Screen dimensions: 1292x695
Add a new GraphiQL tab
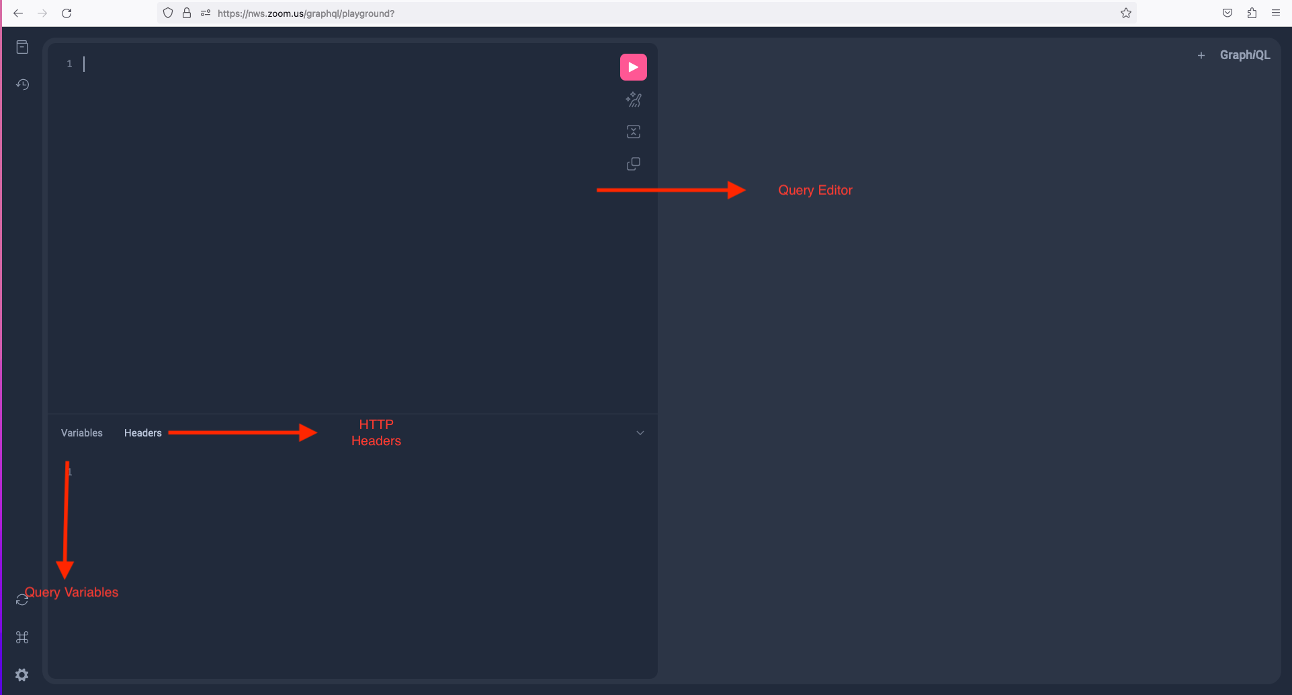[1201, 55]
